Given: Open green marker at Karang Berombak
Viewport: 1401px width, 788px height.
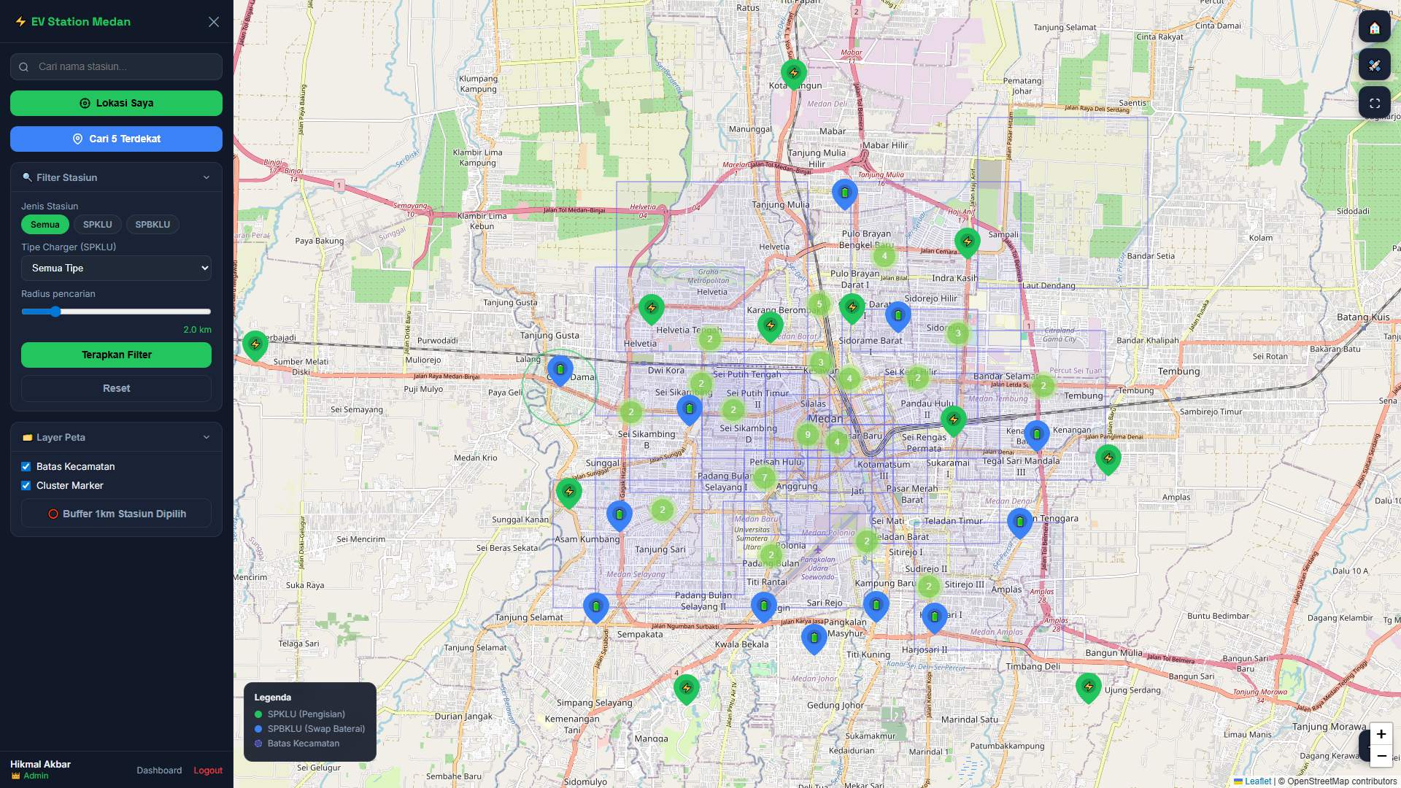Looking at the screenshot, I should point(771,327).
